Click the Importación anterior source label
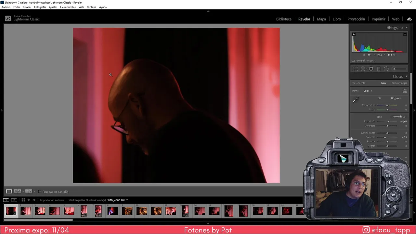This screenshot has width=416, height=234. [52, 200]
